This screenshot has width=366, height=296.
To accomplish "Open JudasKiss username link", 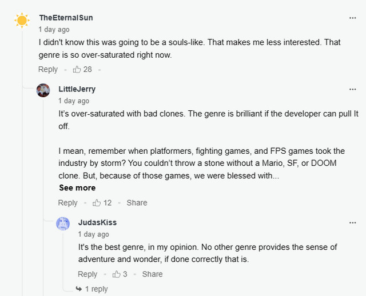I will [x=97, y=222].
